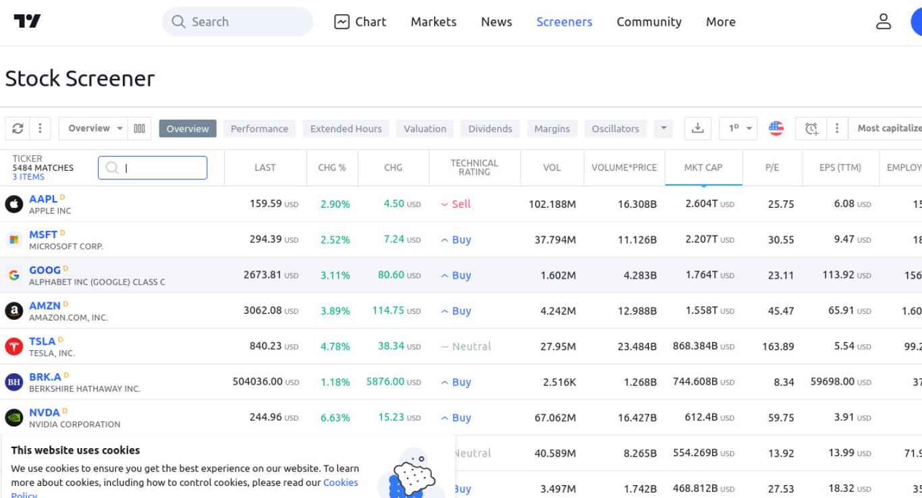Open the AMZN ticker link
This screenshot has width=922, height=498.
(x=45, y=306)
